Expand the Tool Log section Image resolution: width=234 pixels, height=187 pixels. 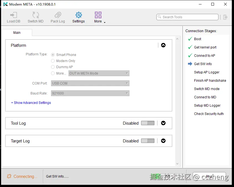point(163,123)
